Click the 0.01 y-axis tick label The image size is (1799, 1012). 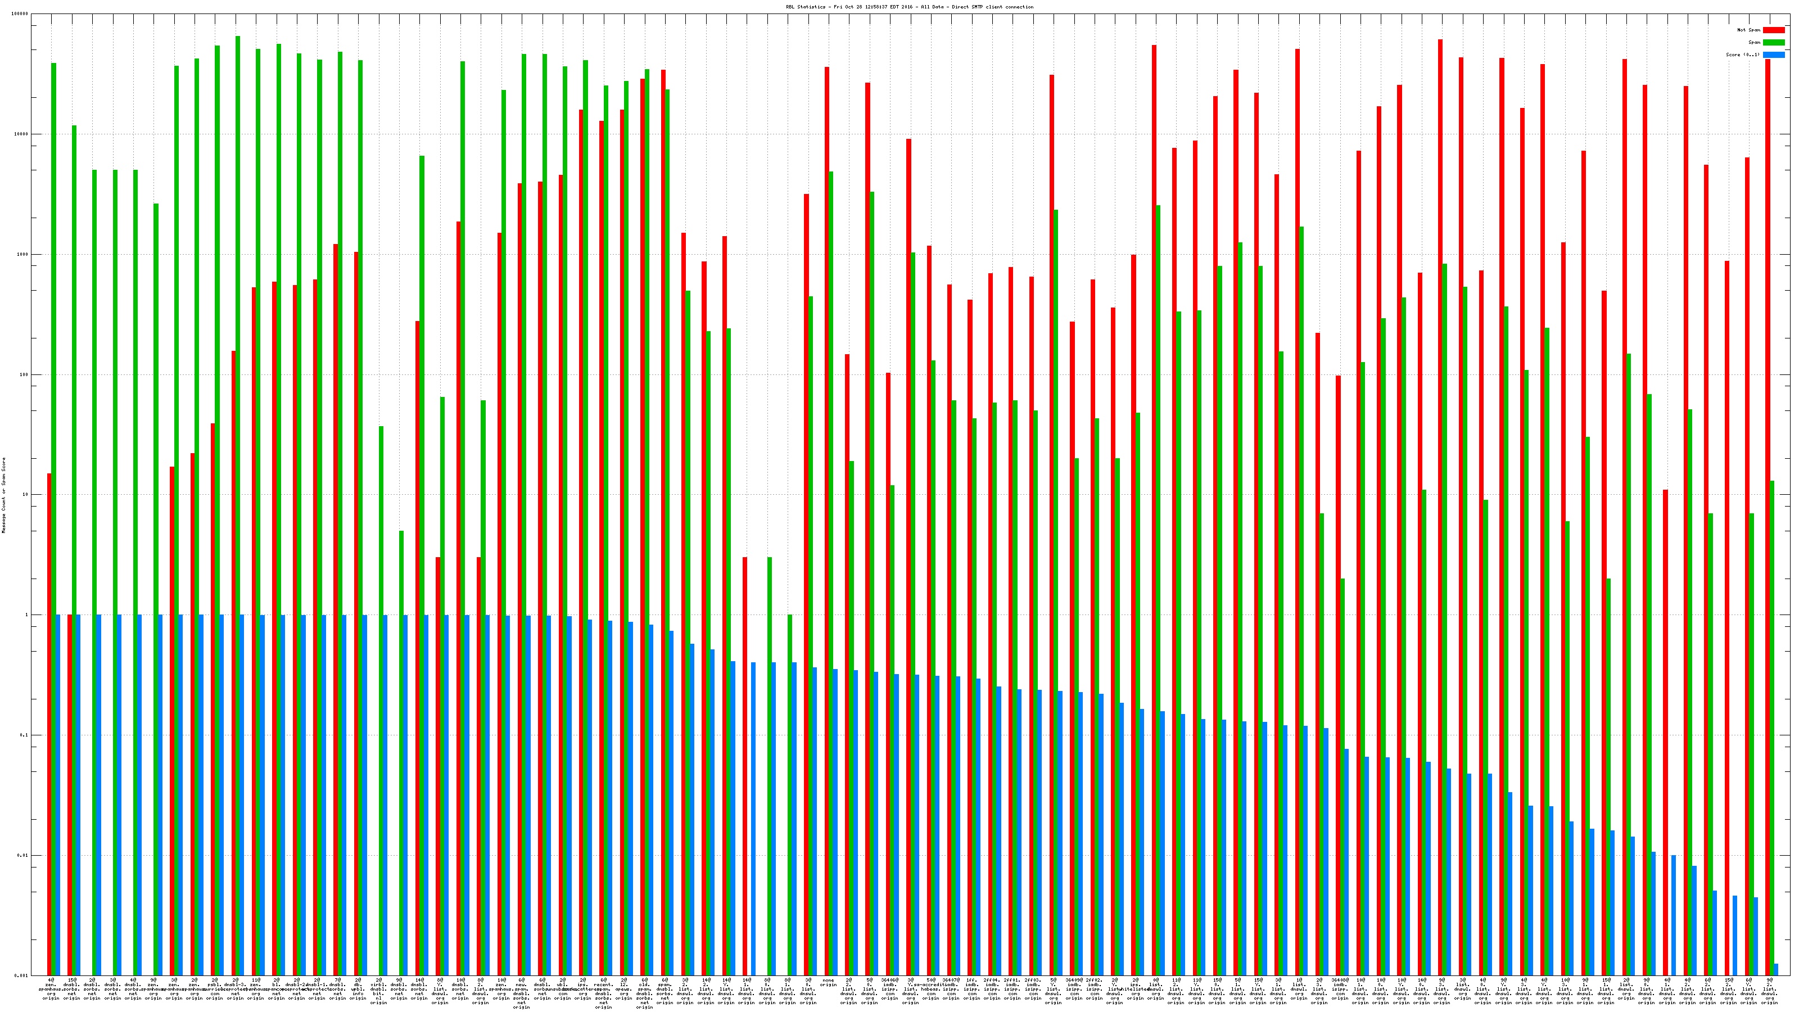click(x=23, y=856)
